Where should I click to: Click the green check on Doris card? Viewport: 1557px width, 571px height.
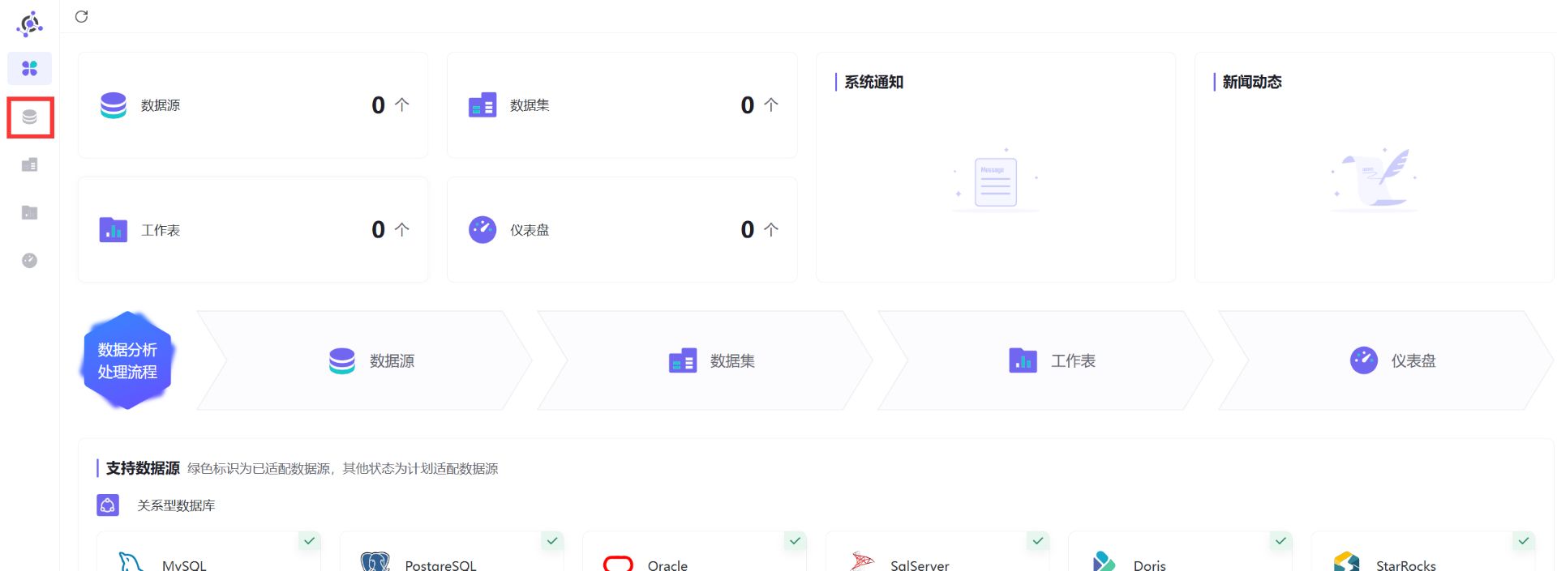coord(1280,541)
